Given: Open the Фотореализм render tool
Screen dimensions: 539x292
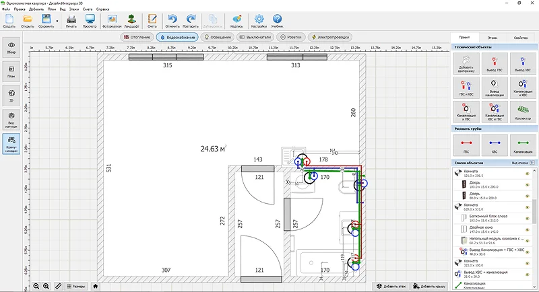Looking at the screenshot, I should pos(112,21).
